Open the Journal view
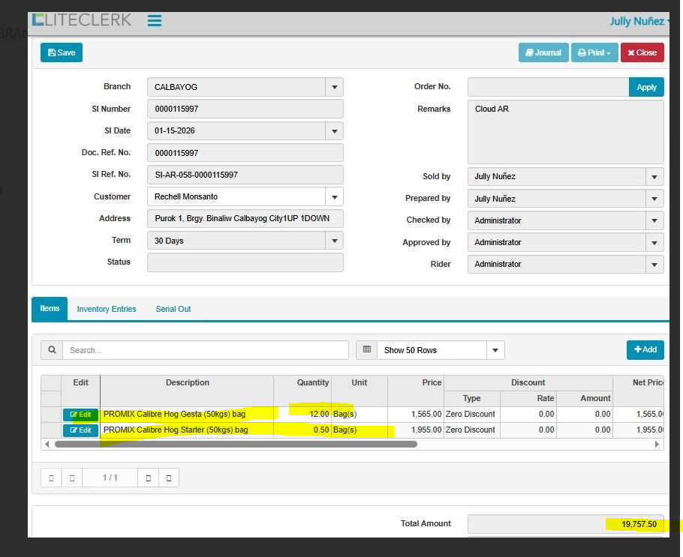 point(543,52)
